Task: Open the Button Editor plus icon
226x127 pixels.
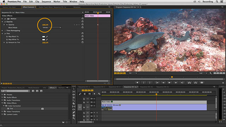Action: tap(223, 83)
